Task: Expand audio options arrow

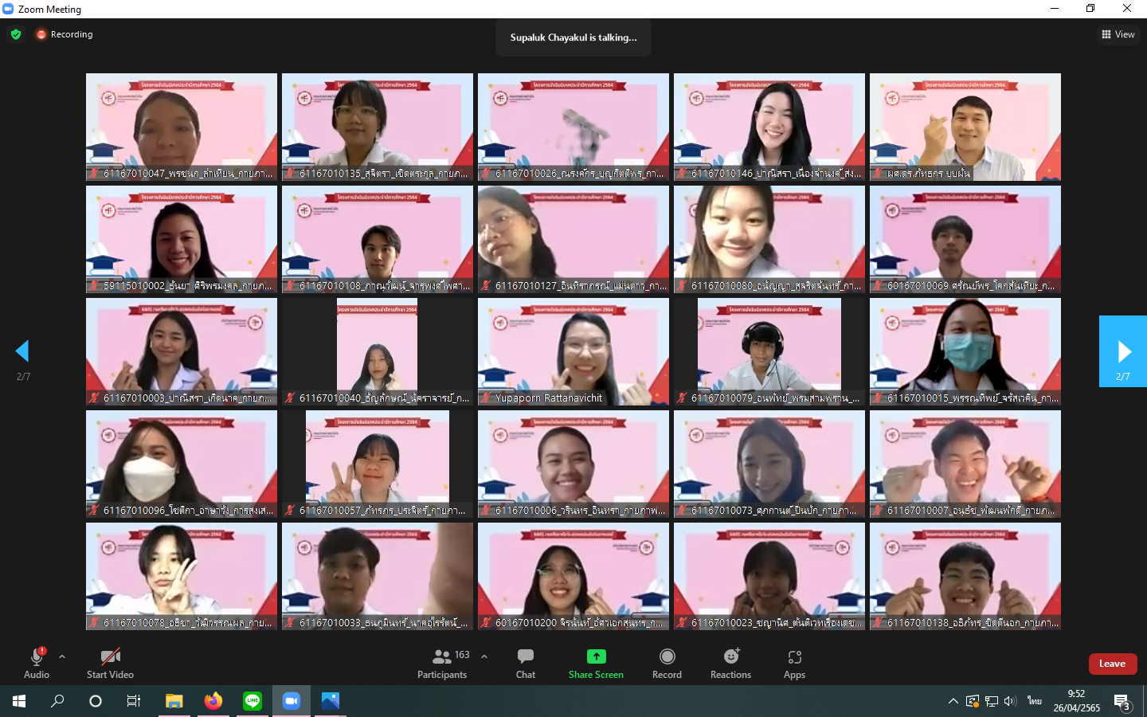Action: [62, 656]
